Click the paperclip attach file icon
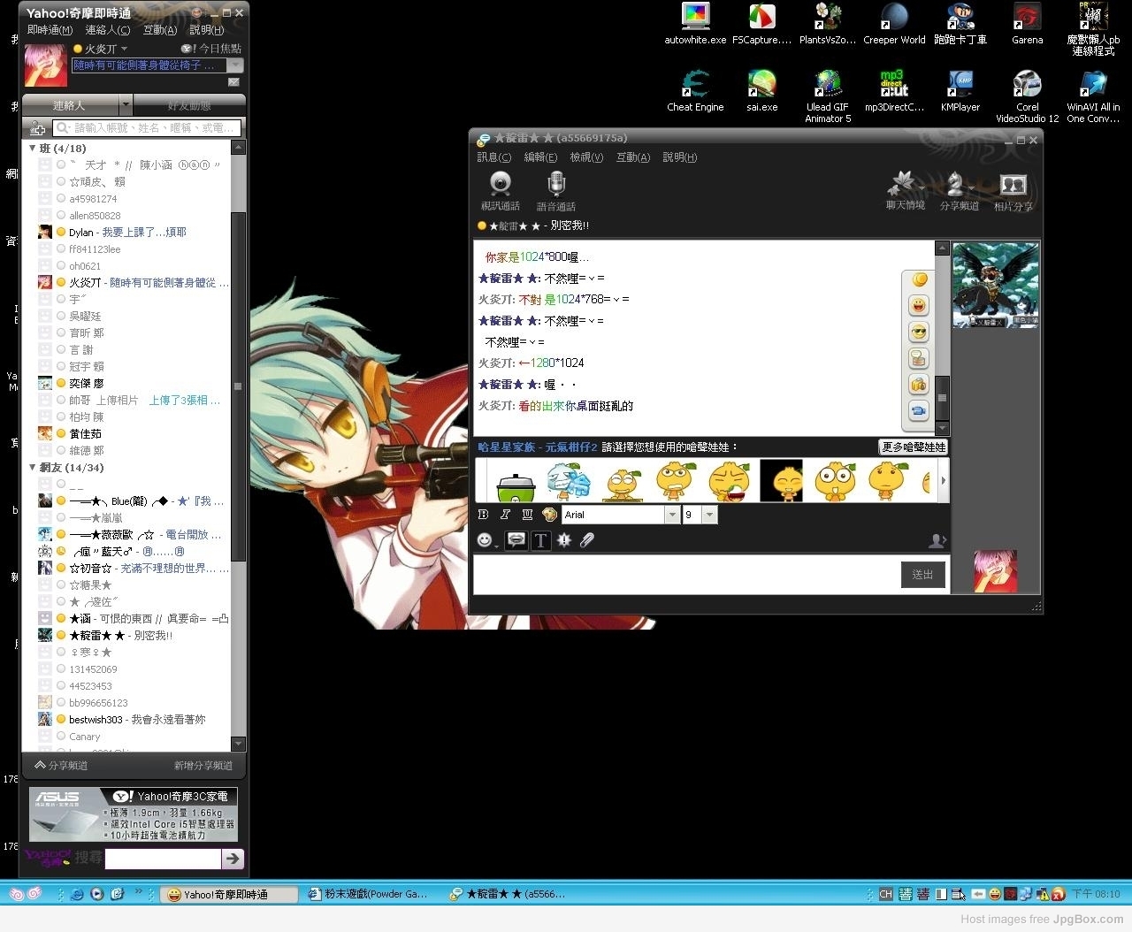The image size is (1132, 932). (x=586, y=540)
